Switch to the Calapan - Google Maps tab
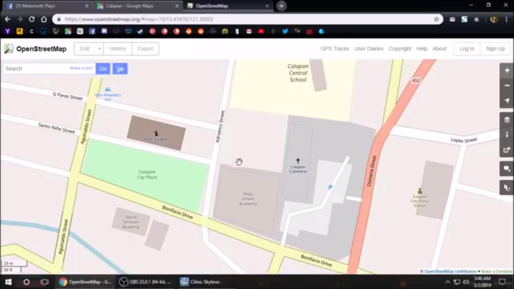 click(x=137, y=6)
